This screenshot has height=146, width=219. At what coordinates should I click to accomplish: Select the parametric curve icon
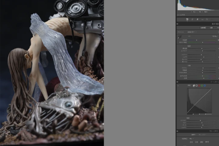tap(194, 85)
